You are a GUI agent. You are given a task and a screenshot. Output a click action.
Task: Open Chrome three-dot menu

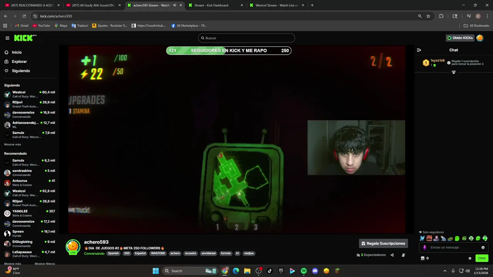point(487,16)
